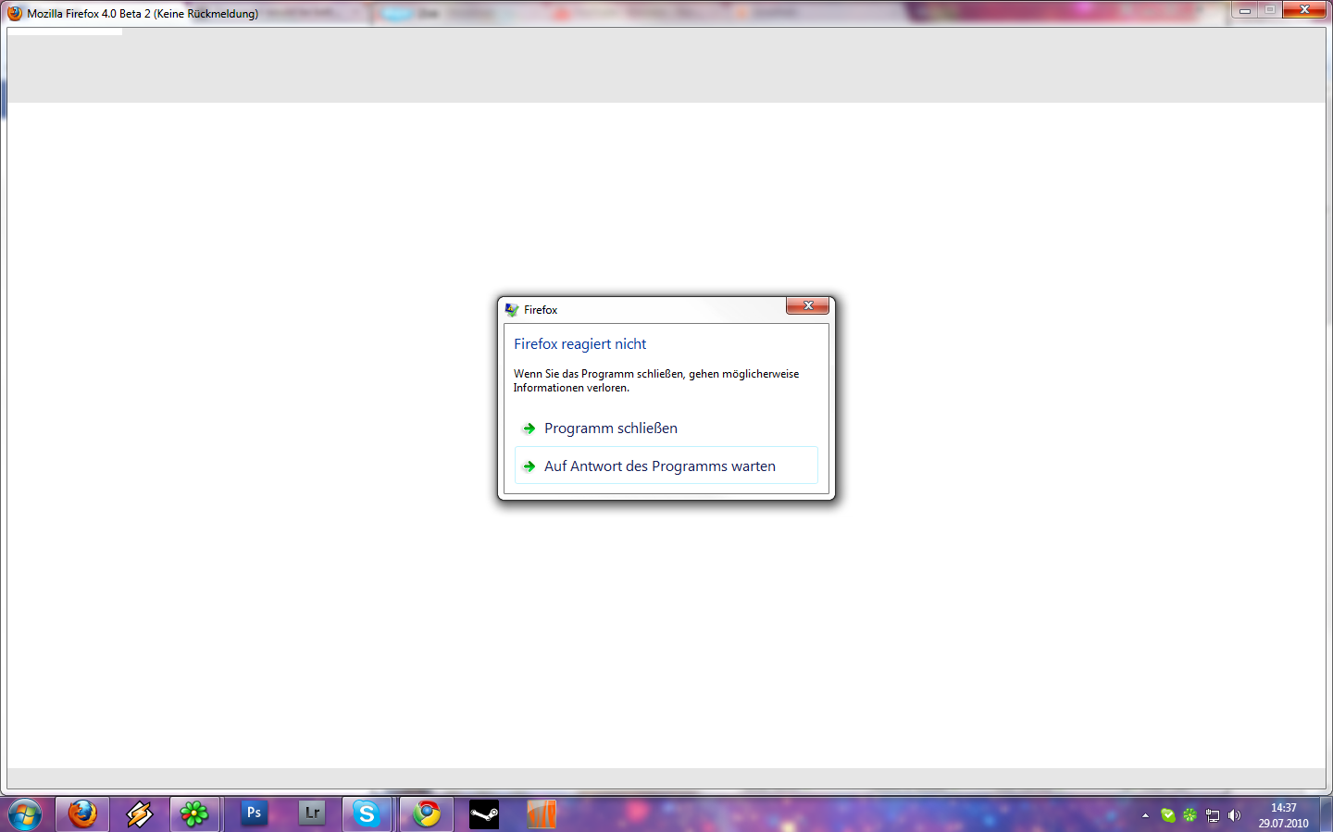Screen dimensions: 1333x832
Task: Click 'Programm schließen' in the dialog
Action: [x=610, y=428]
